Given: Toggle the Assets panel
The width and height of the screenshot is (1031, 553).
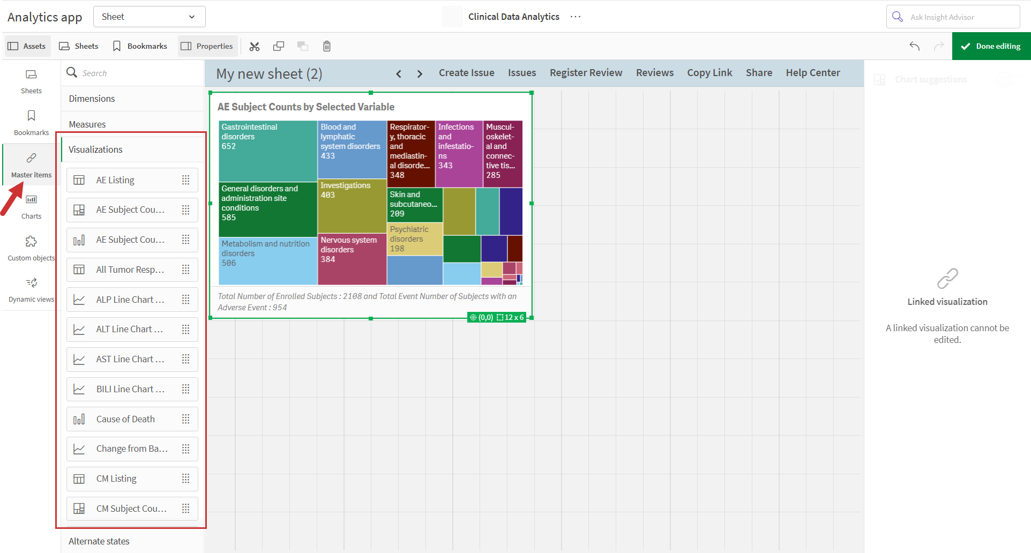Looking at the screenshot, I should 27,46.
